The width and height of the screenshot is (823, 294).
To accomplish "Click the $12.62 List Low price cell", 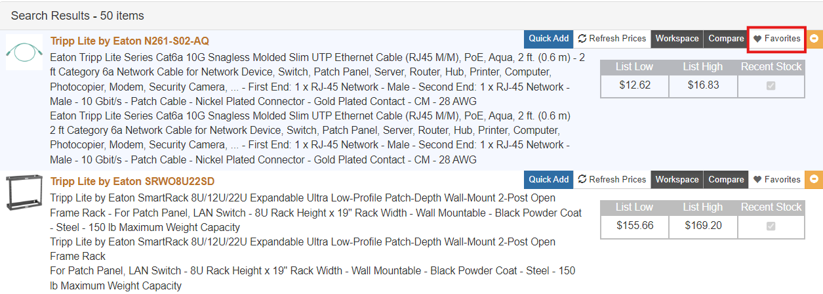I will 634,85.
